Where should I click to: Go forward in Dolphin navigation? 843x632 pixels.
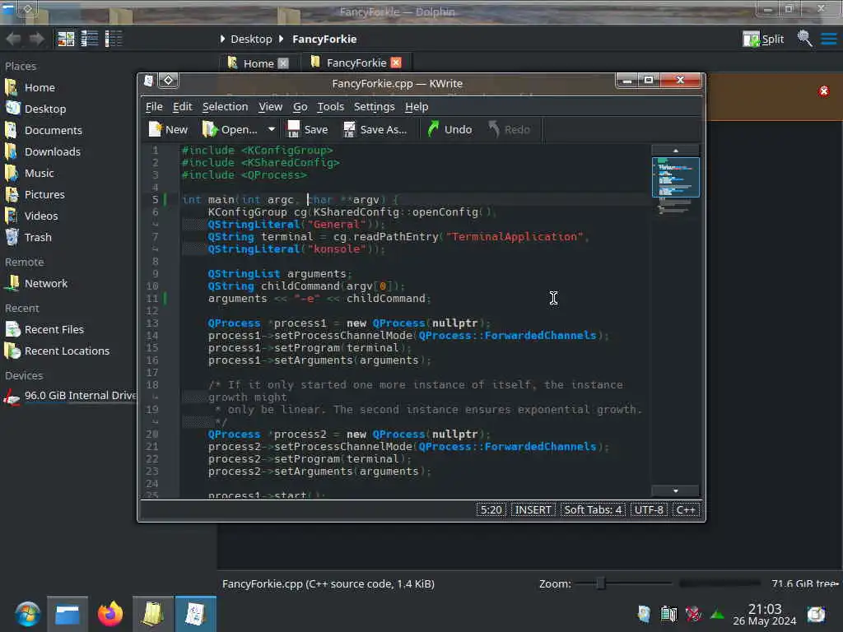pos(36,39)
